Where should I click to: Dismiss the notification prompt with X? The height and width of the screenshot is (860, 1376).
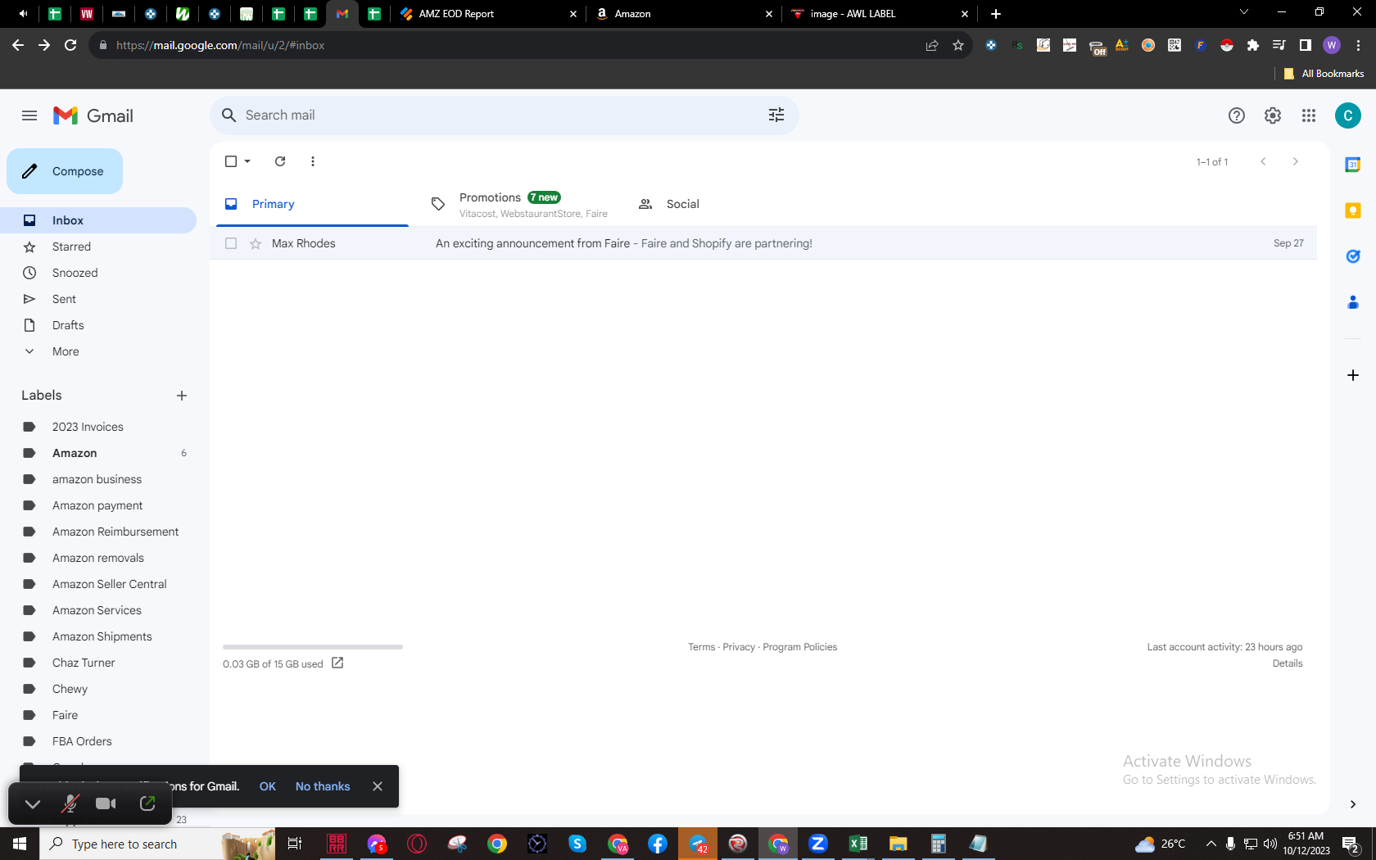point(378,786)
